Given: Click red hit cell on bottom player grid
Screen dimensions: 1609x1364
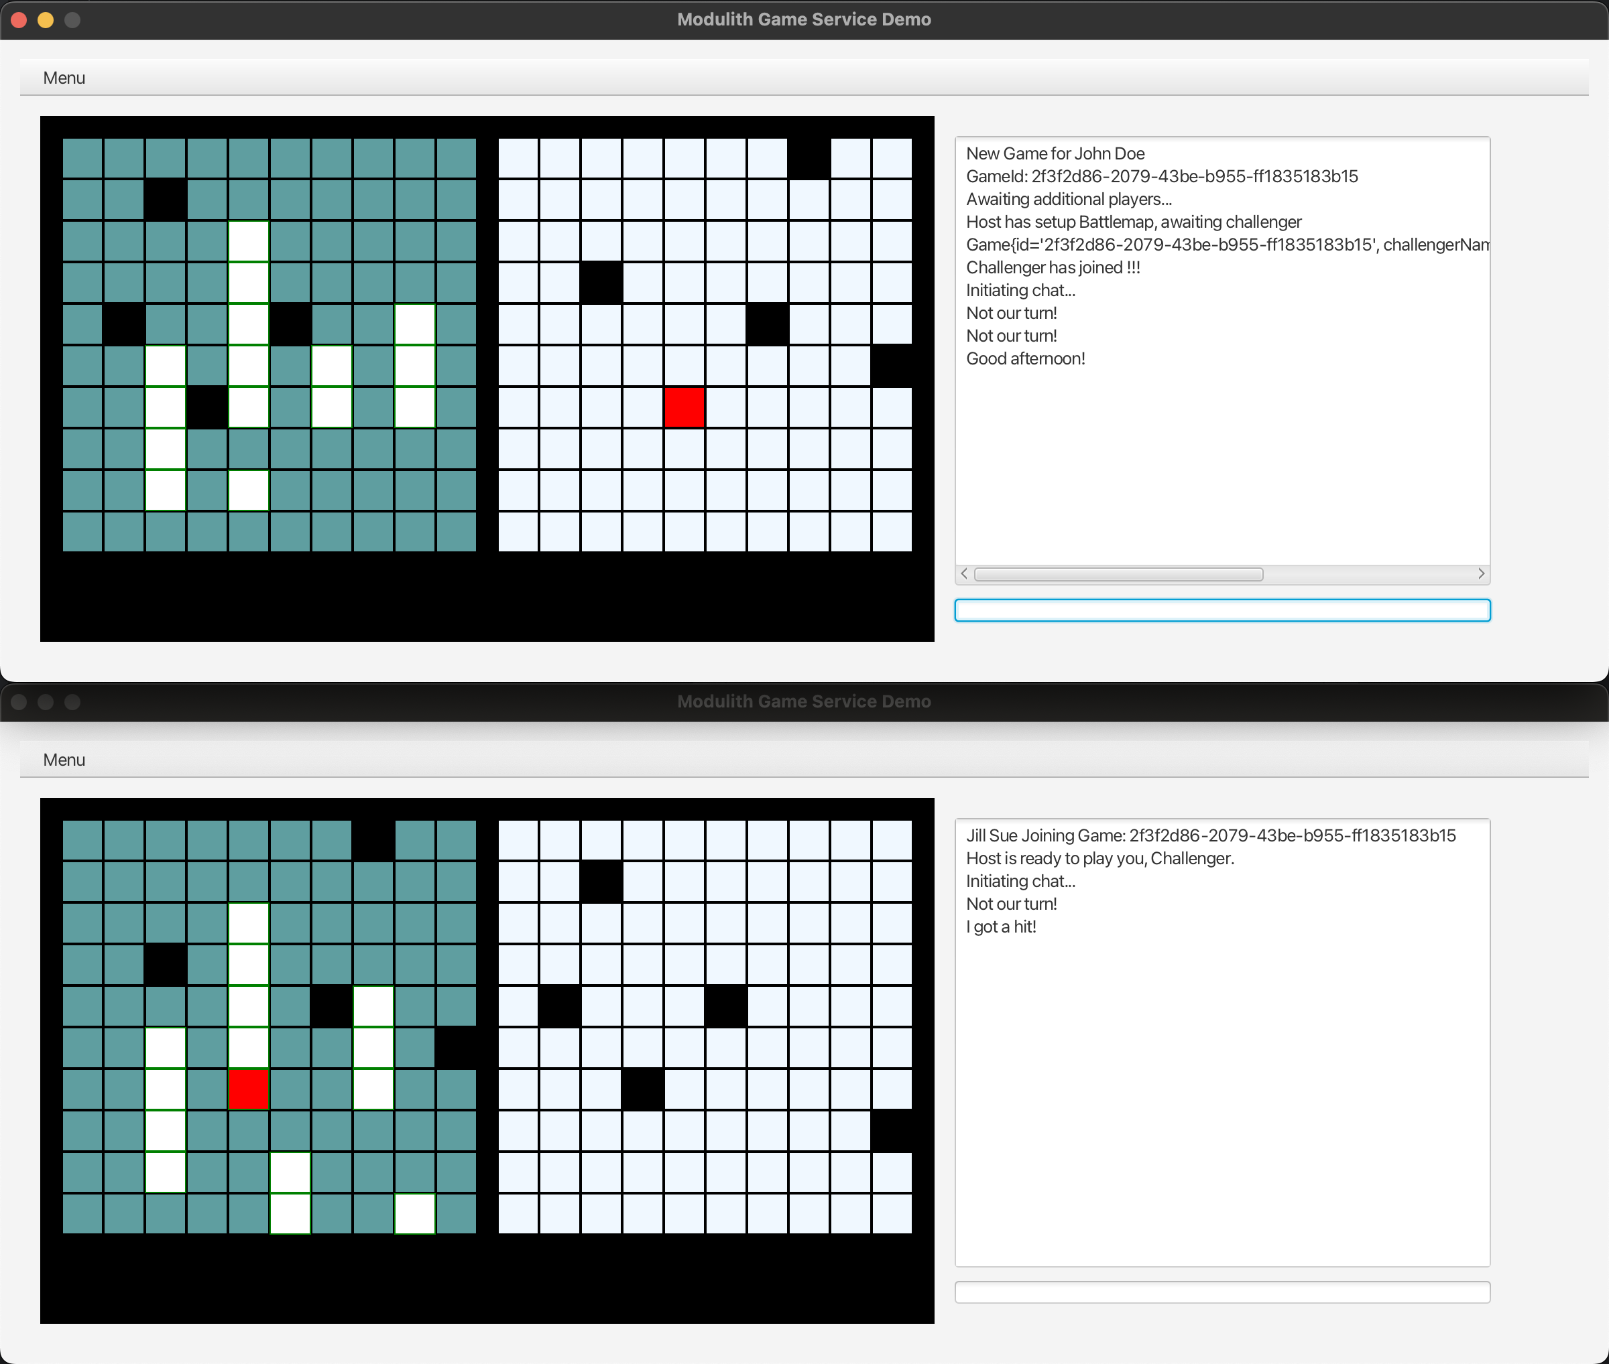Looking at the screenshot, I should pos(249,1089).
